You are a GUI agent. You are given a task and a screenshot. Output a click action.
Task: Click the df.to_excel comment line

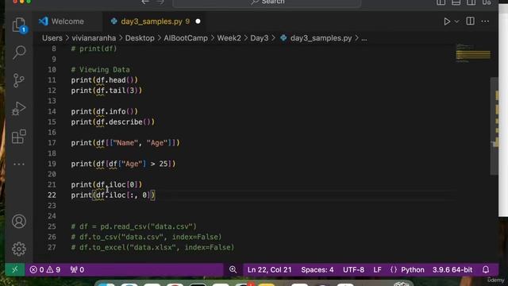152,247
